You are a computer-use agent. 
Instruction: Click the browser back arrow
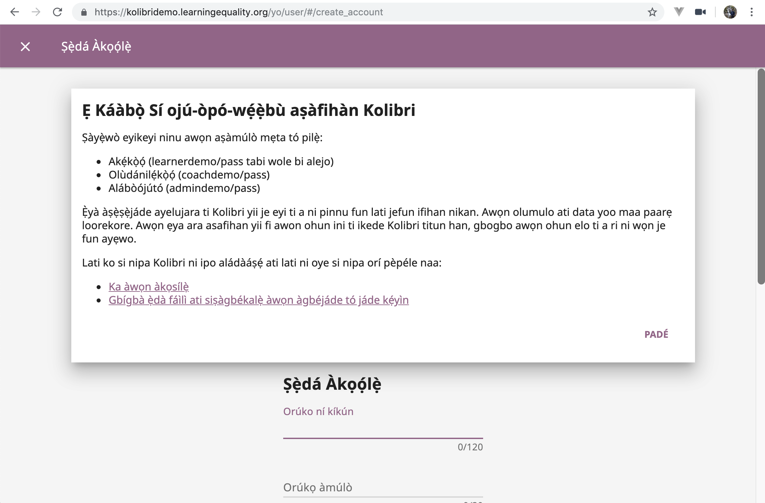click(15, 12)
